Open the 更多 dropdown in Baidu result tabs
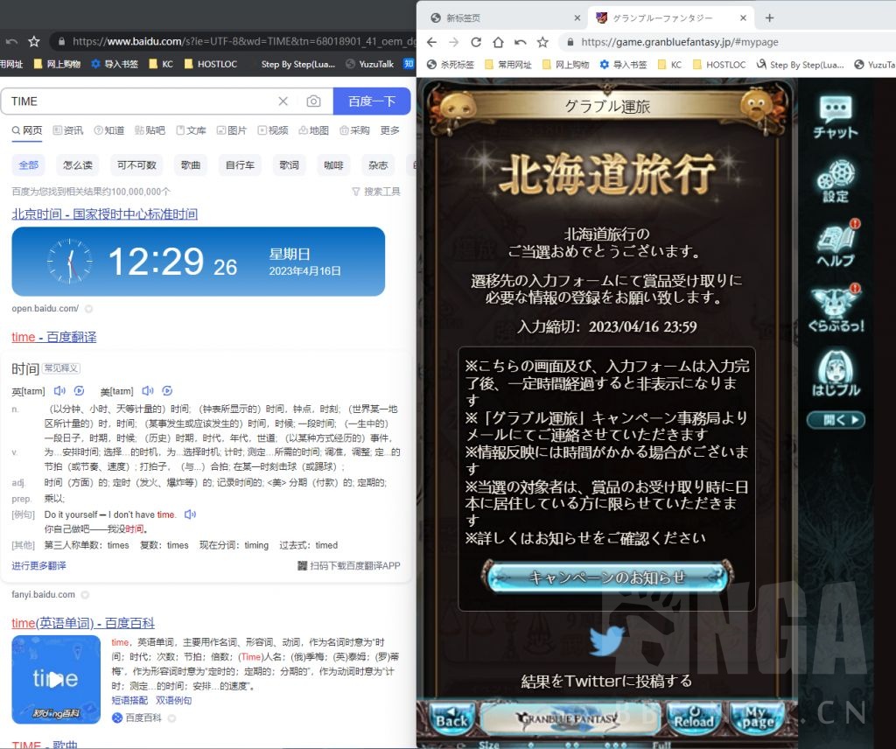Viewport: 896px width, 749px height. 390,131
